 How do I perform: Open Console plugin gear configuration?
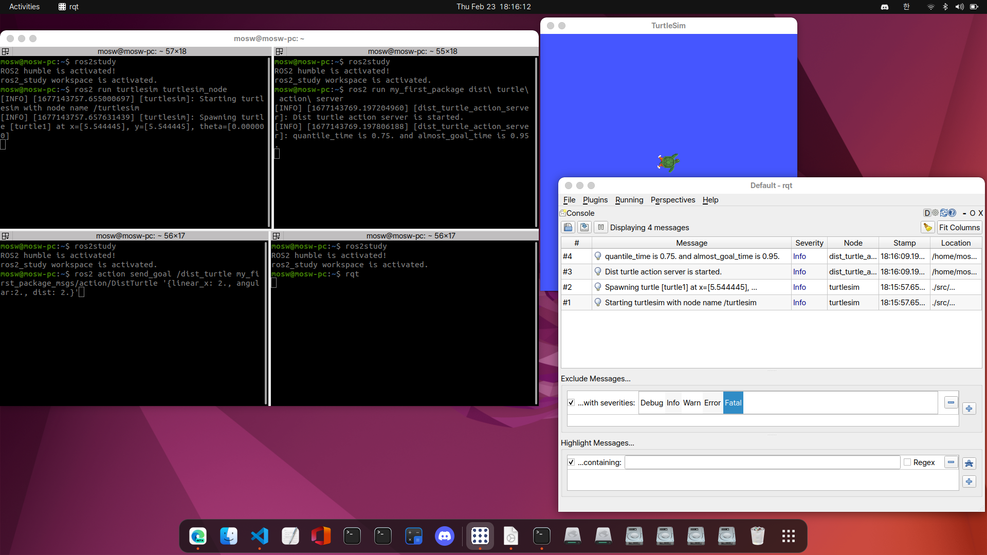point(936,213)
